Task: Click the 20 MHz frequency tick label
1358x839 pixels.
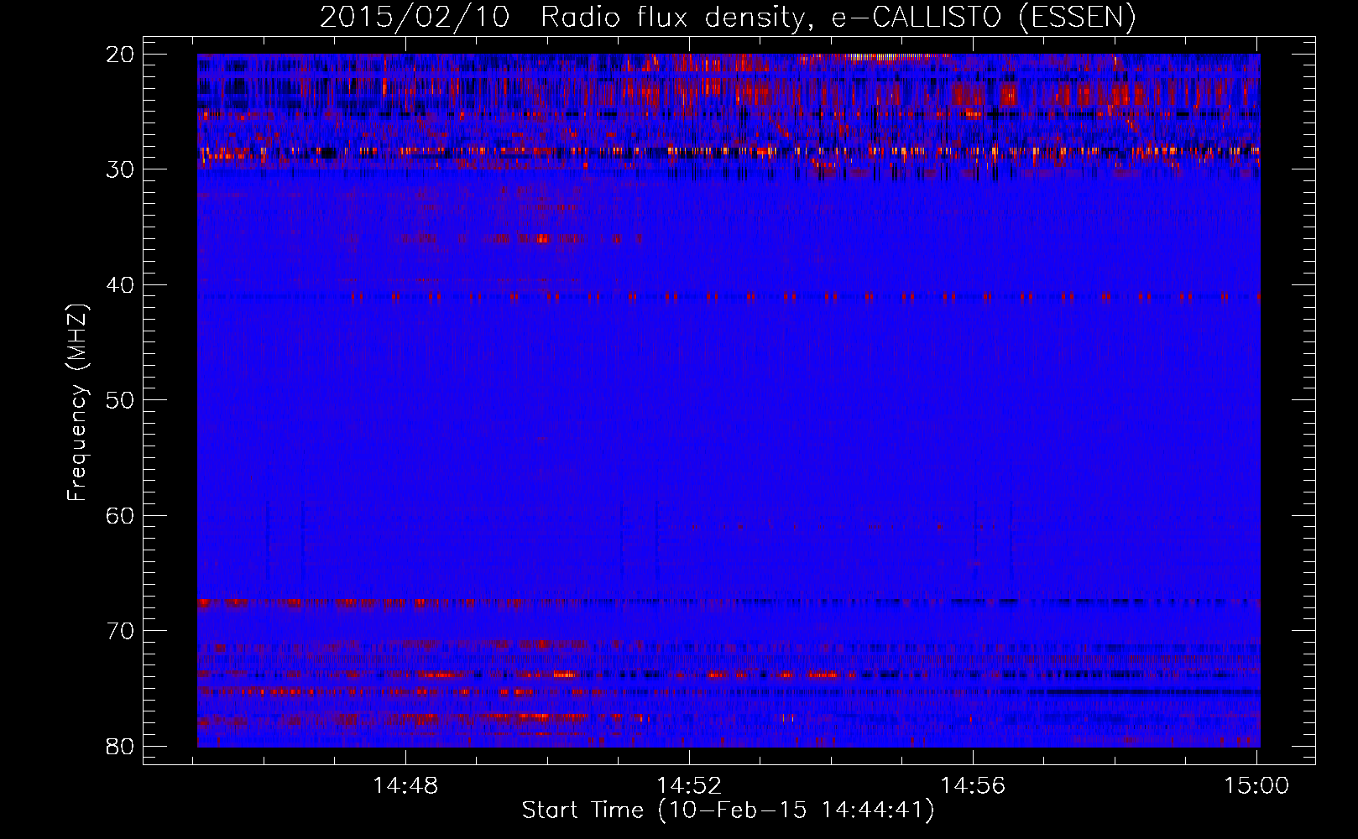Action: (121, 55)
